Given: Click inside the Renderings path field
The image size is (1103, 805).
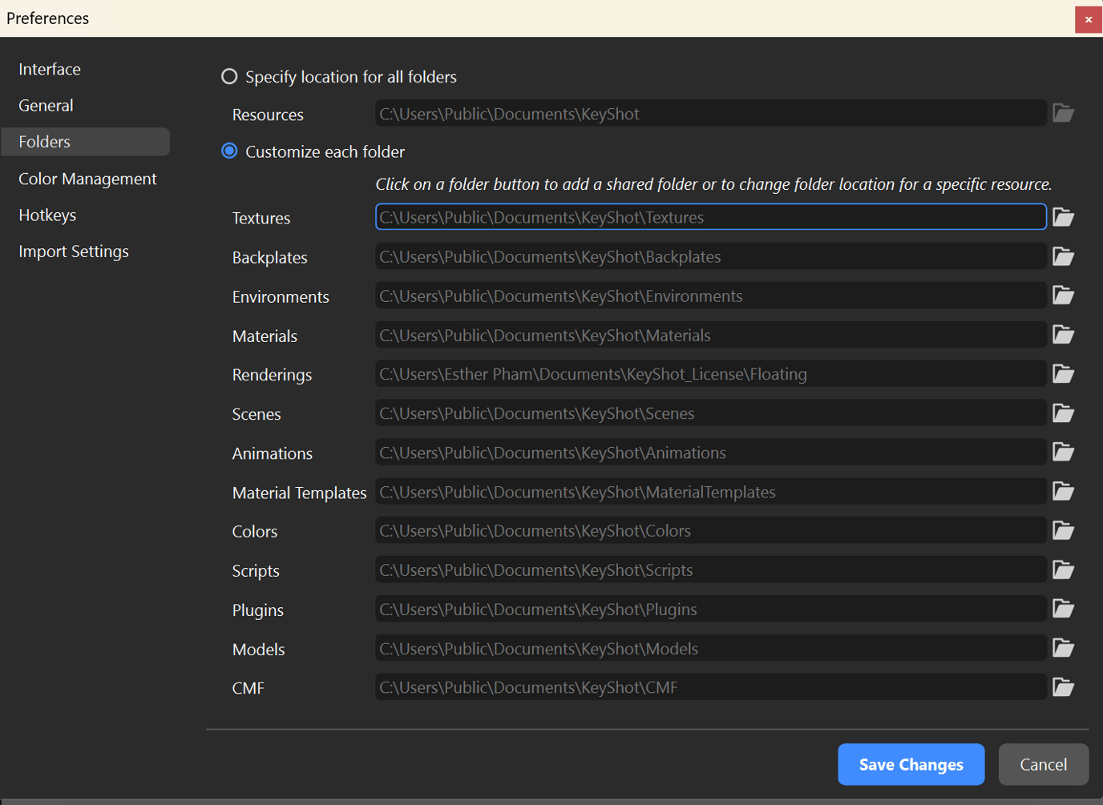Looking at the screenshot, I should tap(710, 373).
